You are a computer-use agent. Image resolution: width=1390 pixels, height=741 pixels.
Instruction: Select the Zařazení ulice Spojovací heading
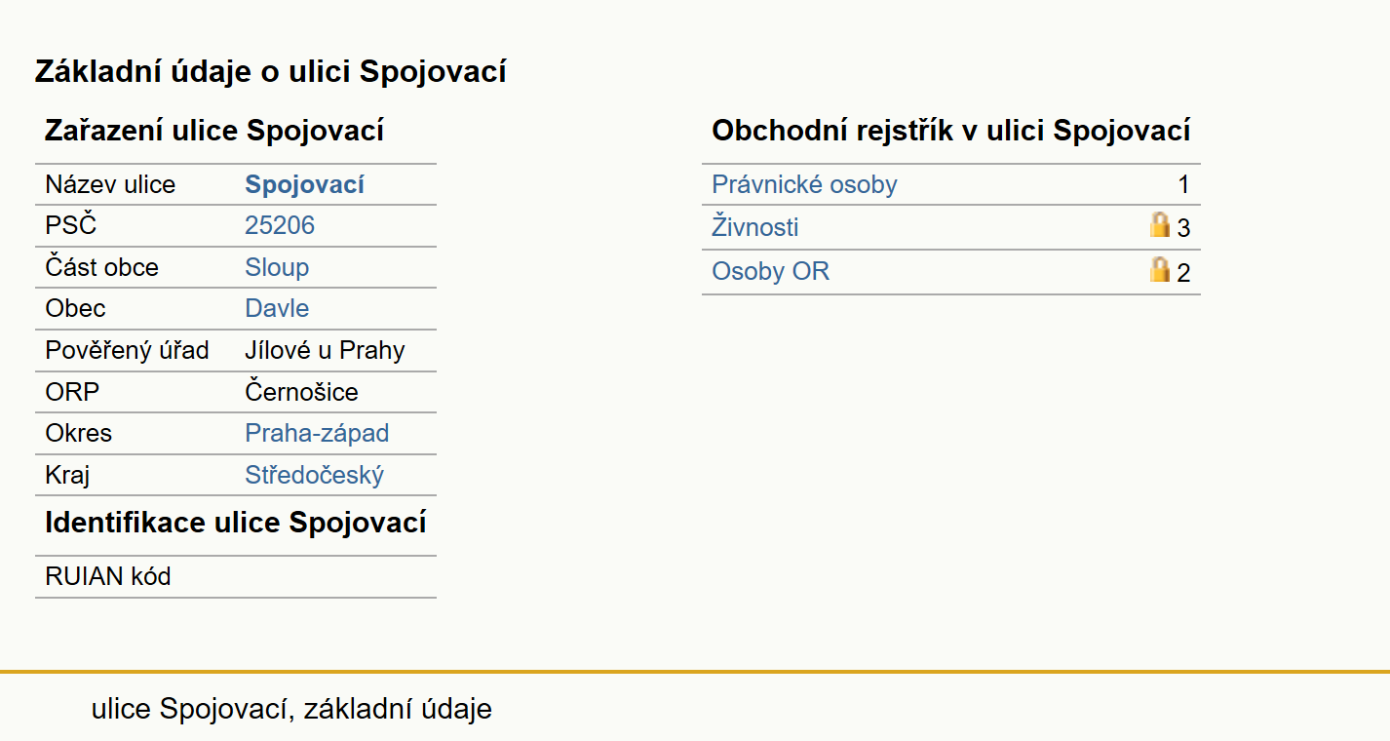214,131
